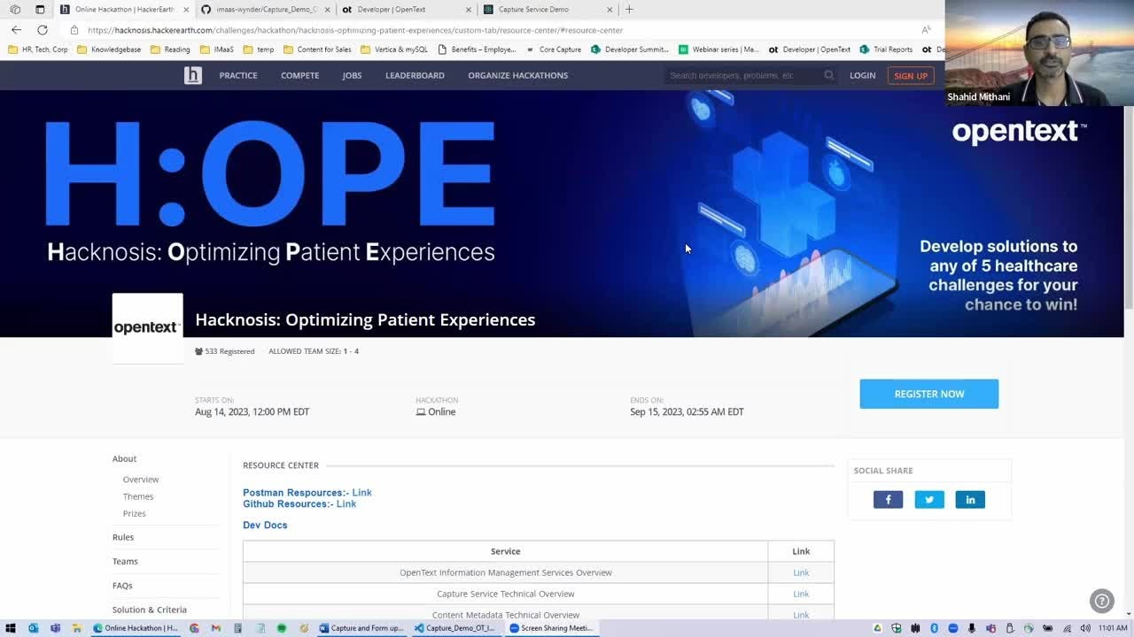
Task: Close the Capture Service Demo tab
Action: [x=610, y=9]
